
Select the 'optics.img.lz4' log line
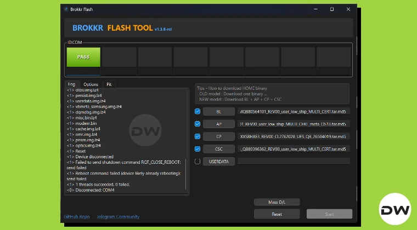point(84,146)
